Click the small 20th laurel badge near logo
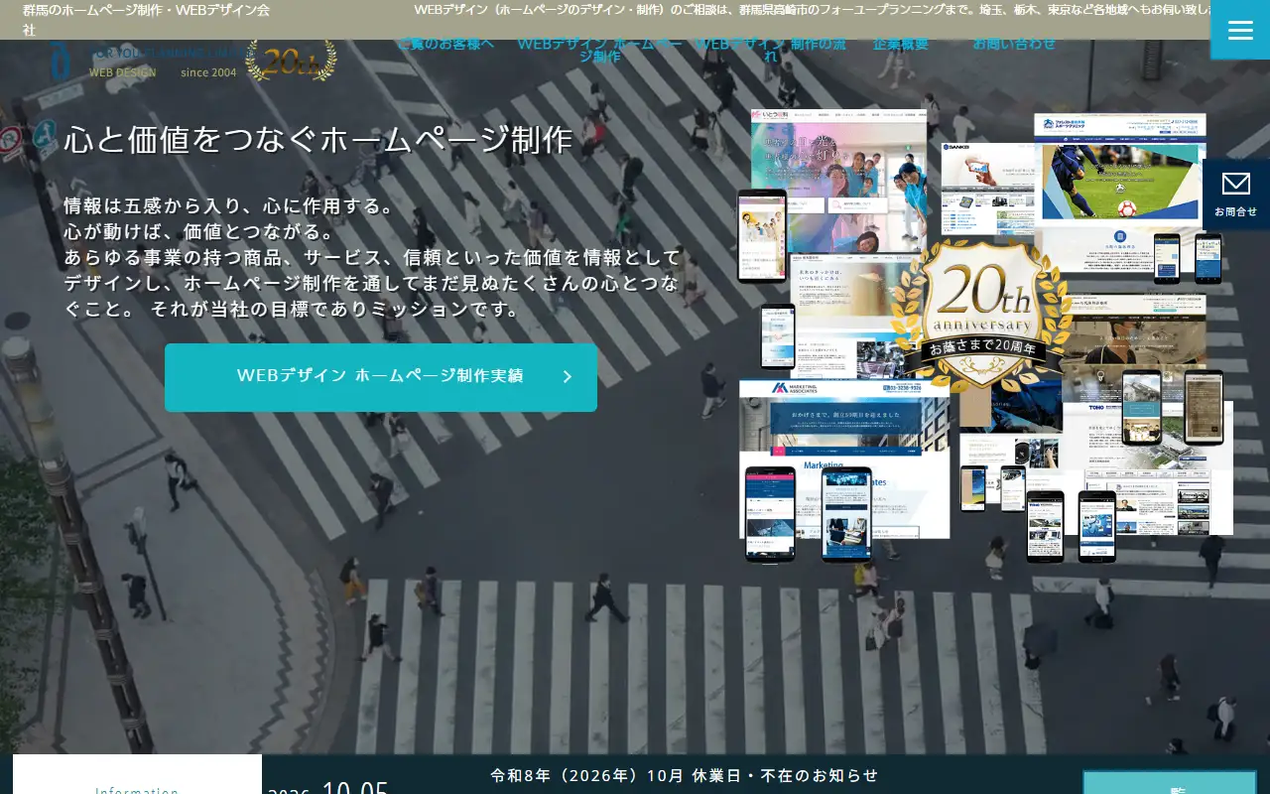Image resolution: width=1270 pixels, height=794 pixels. 291,62
